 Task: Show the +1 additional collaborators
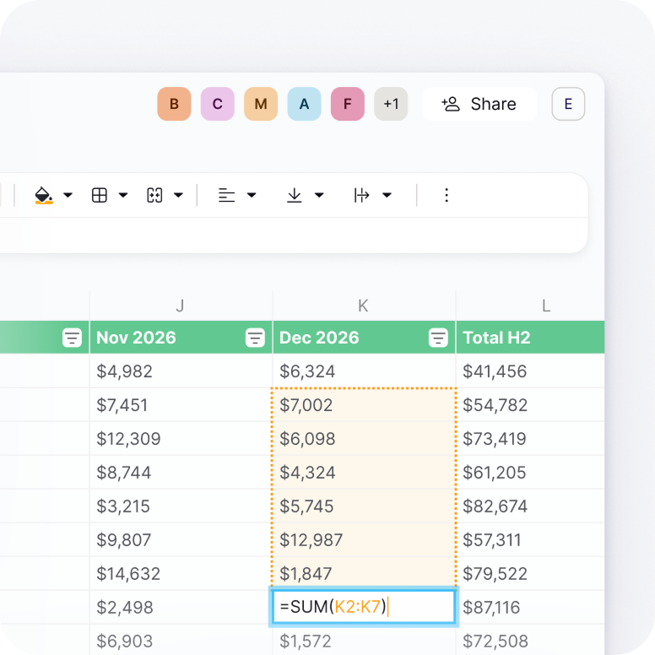[x=391, y=104]
